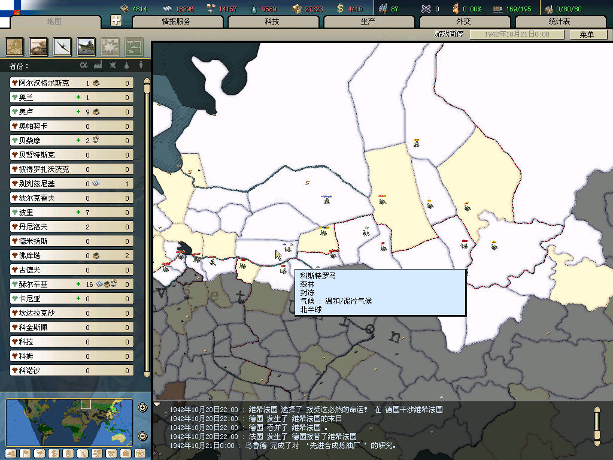Open the naval units (warship) list

tap(86, 47)
